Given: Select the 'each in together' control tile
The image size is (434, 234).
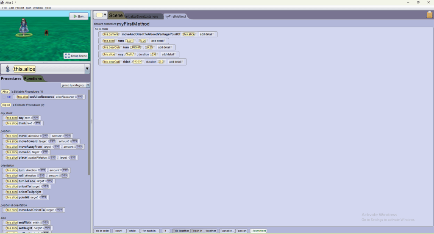Looking at the screenshot, I should click(205, 231).
